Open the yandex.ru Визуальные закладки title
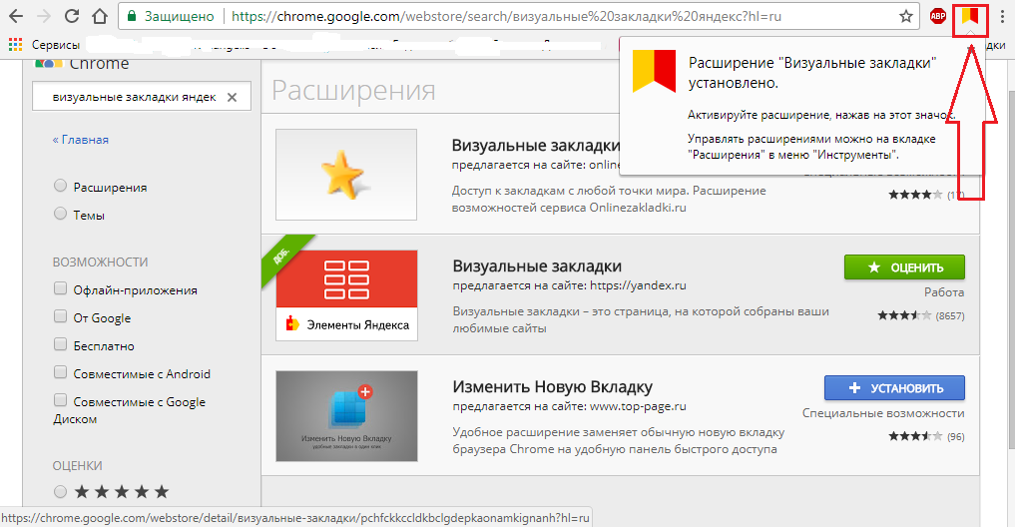 pyautogui.click(x=537, y=266)
